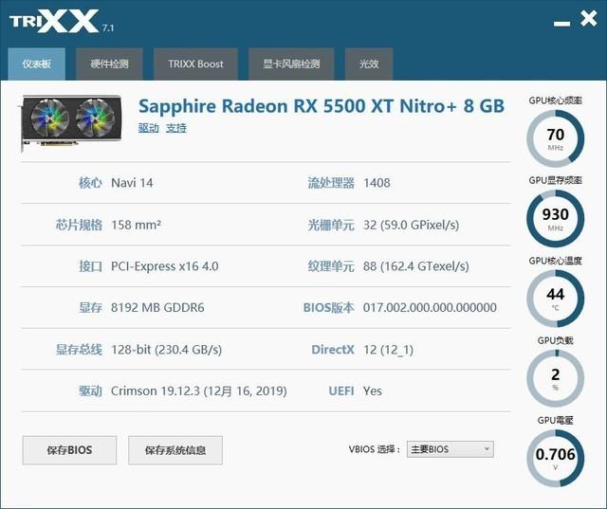Screen dimensions: 607x509
Task: Click the 128-bit (230.4 GB/s) value
Action: pos(167,350)
